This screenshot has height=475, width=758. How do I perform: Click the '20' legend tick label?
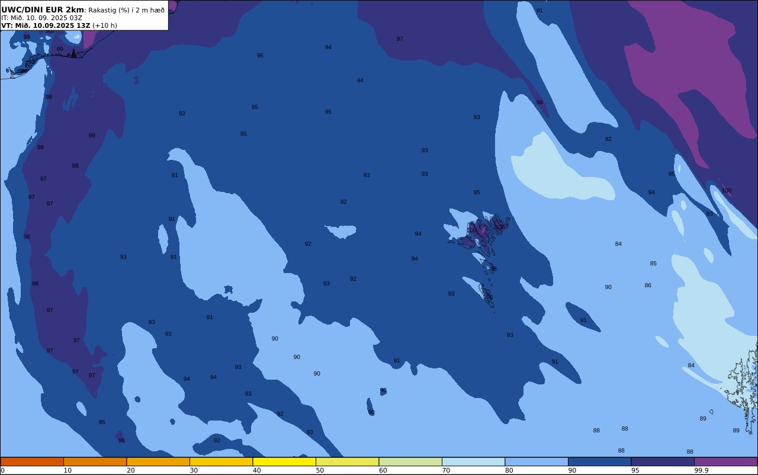click(130, 470)
